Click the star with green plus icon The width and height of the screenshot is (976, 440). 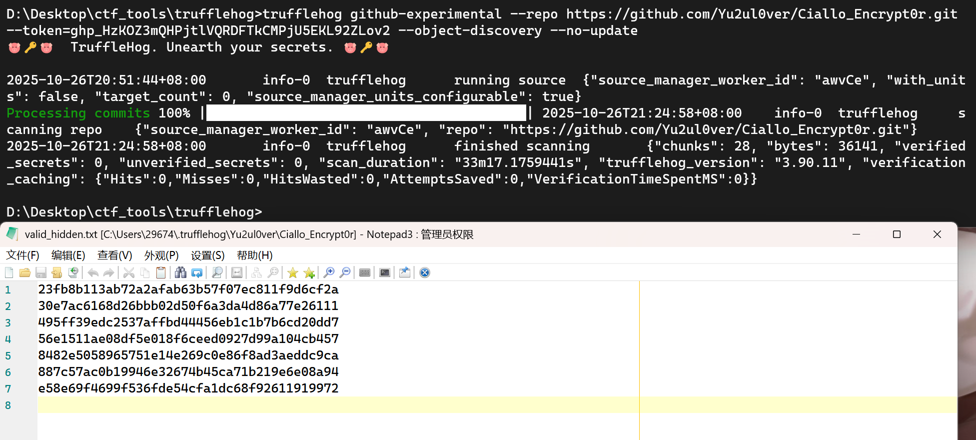pyautogui.click(x=309, y=272)
